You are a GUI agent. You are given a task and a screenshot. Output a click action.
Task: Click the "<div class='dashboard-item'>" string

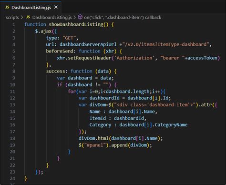(x=154, y=105)
